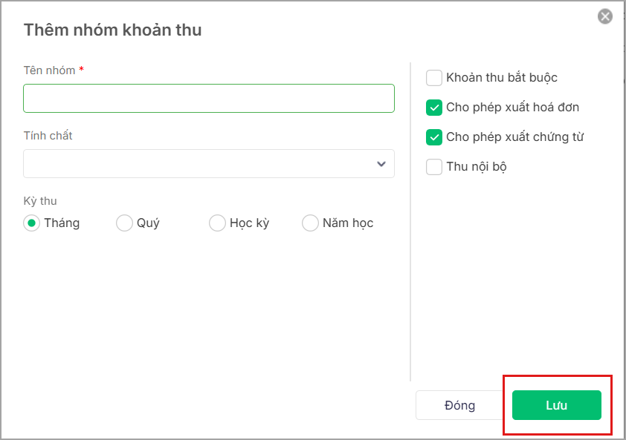Click the Tên nhóm field label
Image resolution: width=626 pixels, height=440 pixels.
[49, 70]
